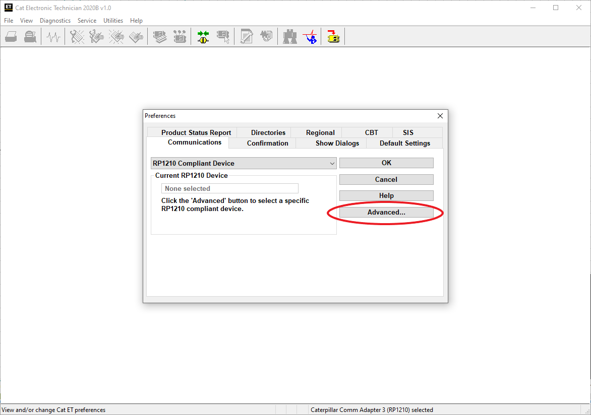
Task: Open Active Event Codes flashing notepad icon
Action: [116, 37]
